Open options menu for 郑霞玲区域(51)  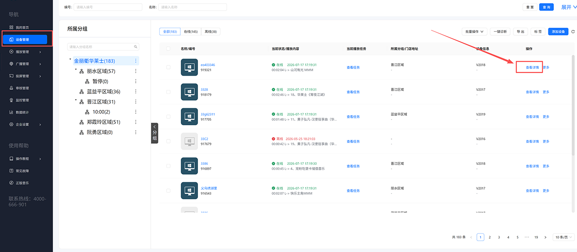[x=136, y=122]
